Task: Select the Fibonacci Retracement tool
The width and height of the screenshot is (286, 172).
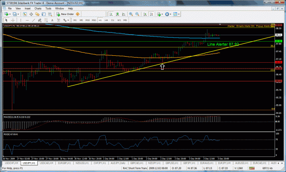Action: (x=46, y=20)
